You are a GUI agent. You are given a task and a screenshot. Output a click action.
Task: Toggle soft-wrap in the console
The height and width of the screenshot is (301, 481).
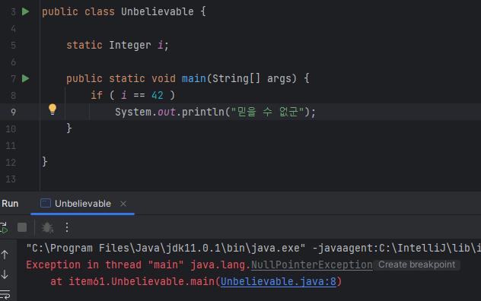click(x=5, y=295)
